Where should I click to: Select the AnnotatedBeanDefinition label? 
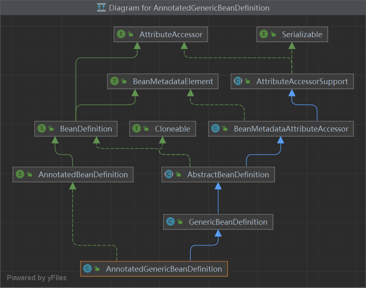point(83,174)
